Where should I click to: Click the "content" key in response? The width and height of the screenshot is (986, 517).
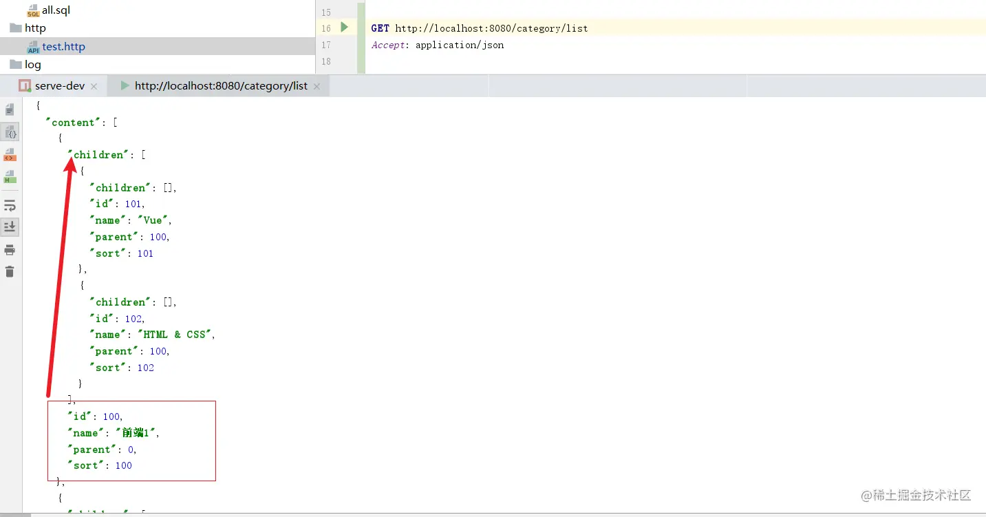[73, 123]
